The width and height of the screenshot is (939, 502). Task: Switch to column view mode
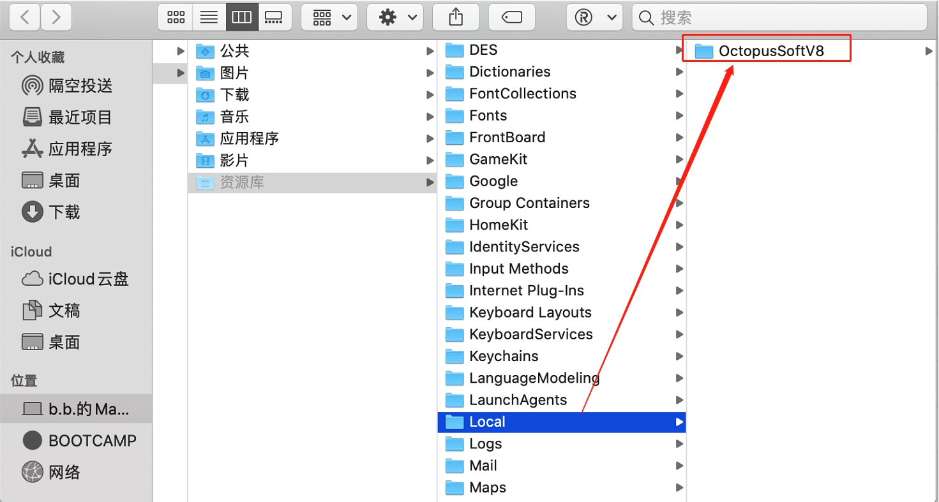tap(242, 17)
